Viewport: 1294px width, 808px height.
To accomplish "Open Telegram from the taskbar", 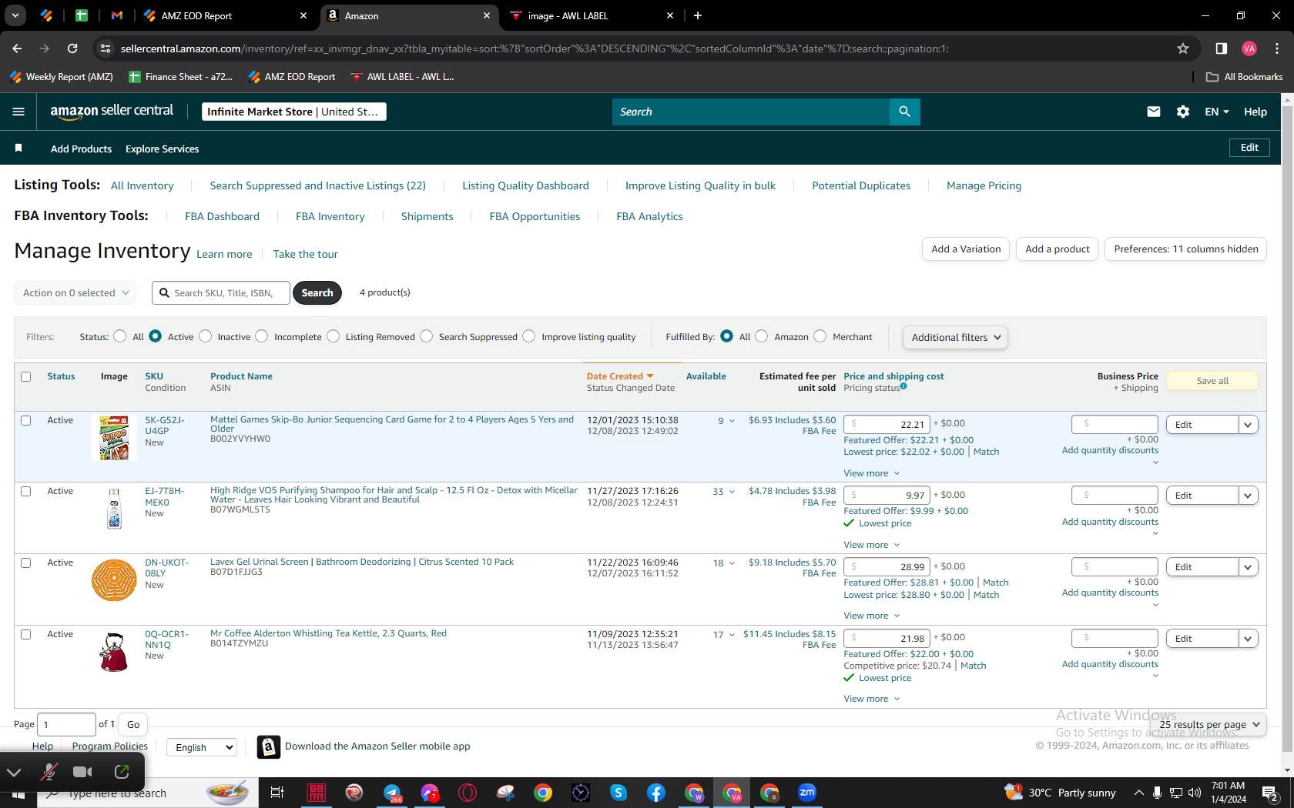I will [392, 793].
